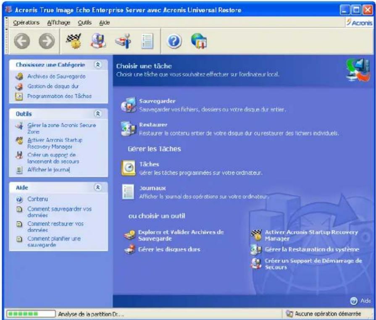Click the Aide question icon at bottom right
Screen dimensions: 376x320
coord(354,301)
